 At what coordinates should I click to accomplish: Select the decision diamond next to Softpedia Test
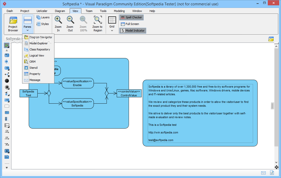49,93
